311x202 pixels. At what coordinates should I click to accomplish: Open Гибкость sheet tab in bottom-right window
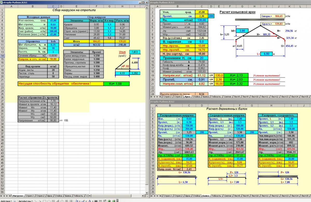coord(216,196)
